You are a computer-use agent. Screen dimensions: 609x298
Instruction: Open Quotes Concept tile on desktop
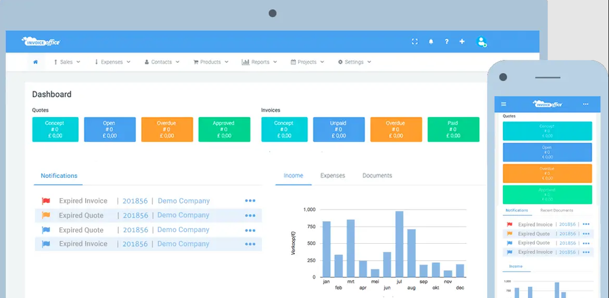click(55, 129)
